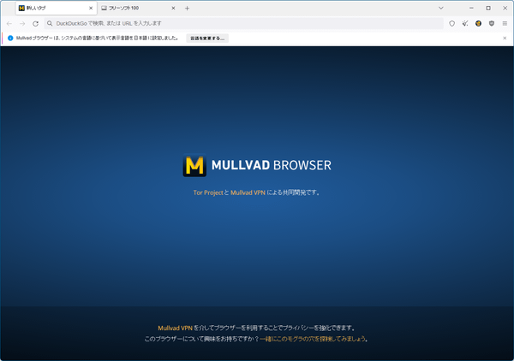Switch to the 新しいタブ tab

pyautogui.click(x=56, y=9)
